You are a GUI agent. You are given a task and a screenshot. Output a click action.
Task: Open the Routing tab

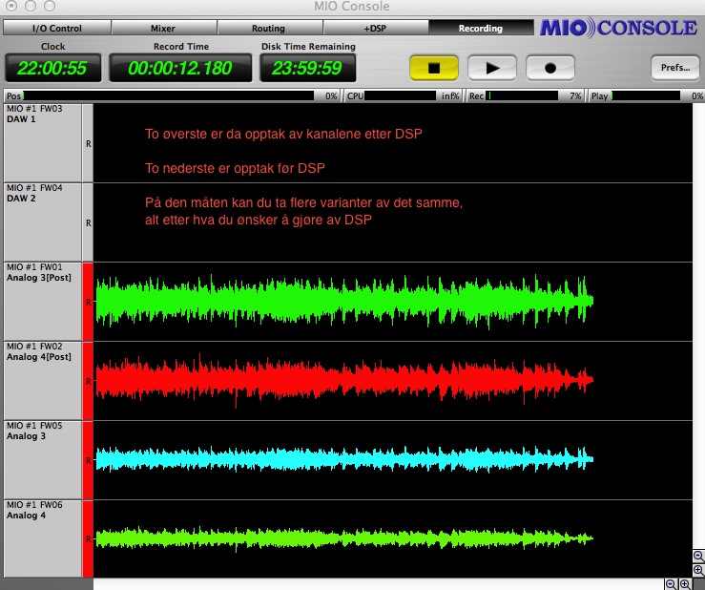[x=268, y=28]
